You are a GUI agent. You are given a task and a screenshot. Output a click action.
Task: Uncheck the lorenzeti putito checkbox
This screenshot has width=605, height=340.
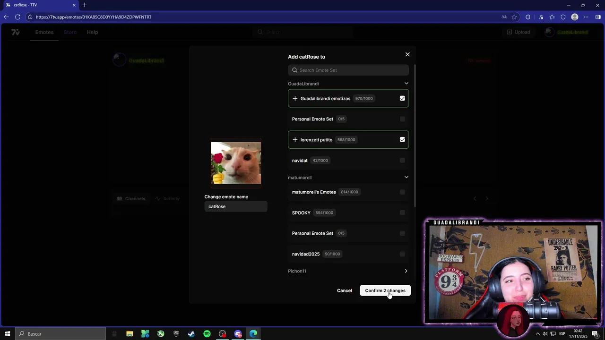[402, 139]
